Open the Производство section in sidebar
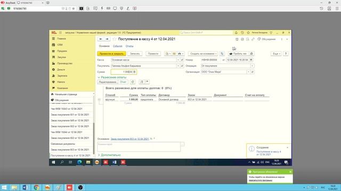The height and width of the screenshot is (191, 341). (65, 64)
